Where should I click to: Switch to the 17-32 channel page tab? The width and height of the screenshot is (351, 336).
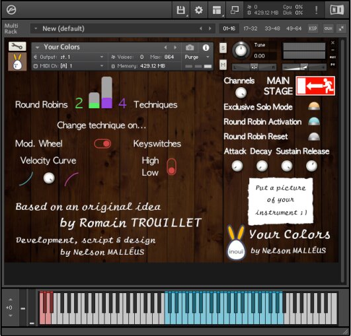(251, 28)
